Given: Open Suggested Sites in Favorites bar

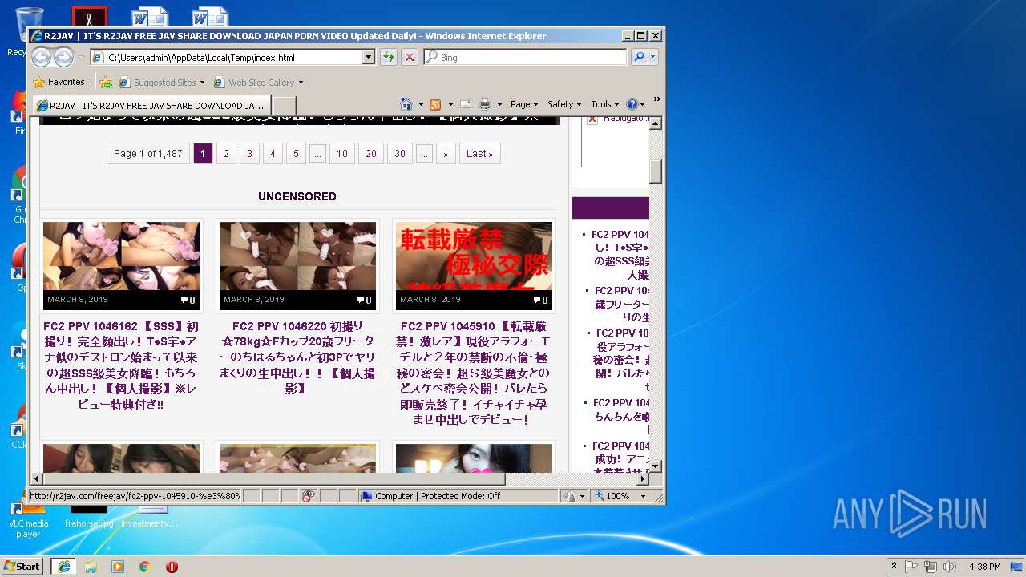Looking at the screenshot, I should click(161, 82).
